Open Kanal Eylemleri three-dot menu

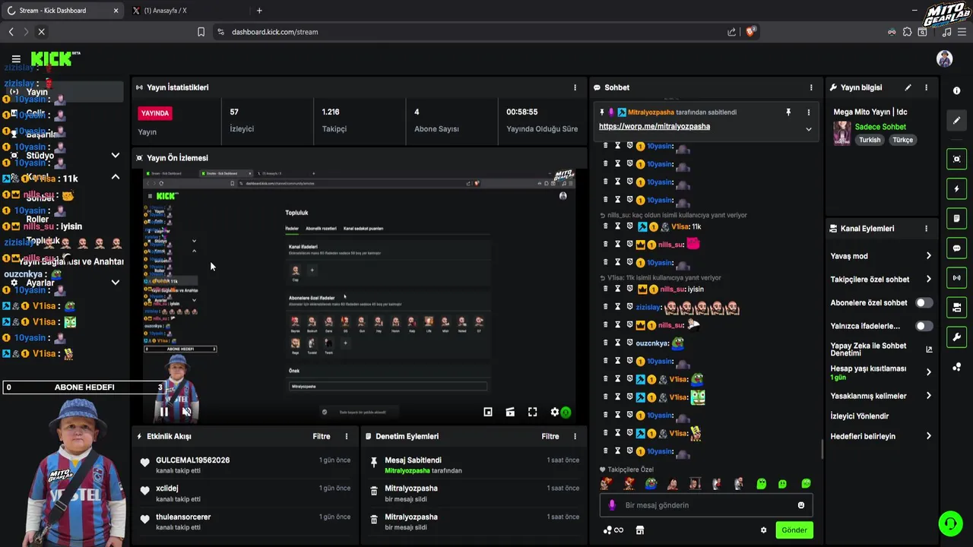point(926,228)
